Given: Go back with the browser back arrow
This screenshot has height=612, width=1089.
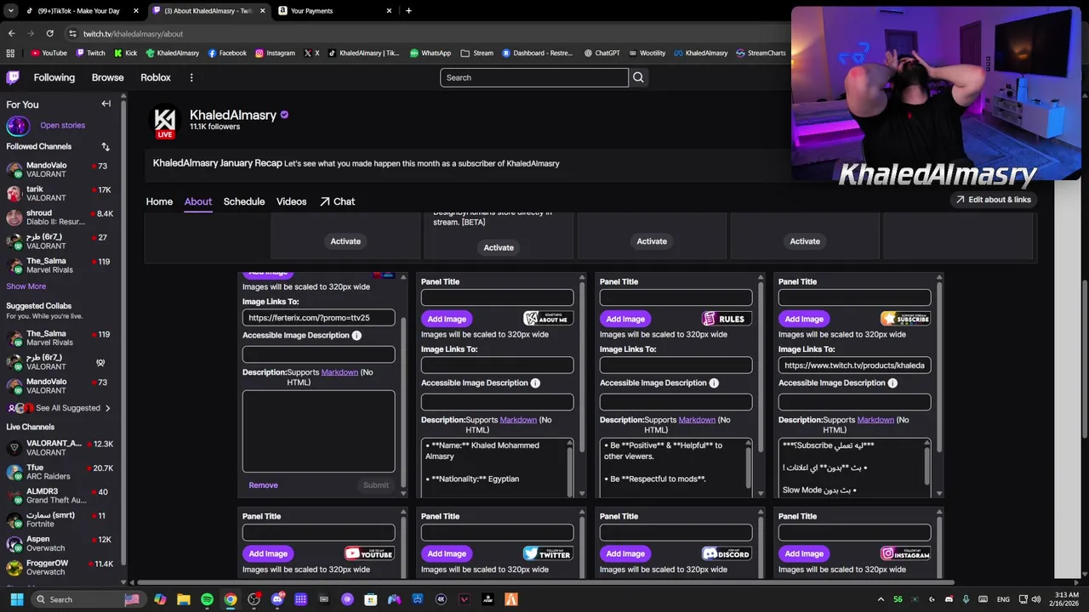Looking at the screenshot, I should 11,33.
